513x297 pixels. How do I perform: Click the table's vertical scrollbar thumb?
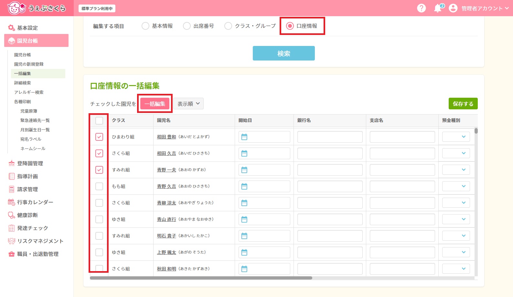pyautogui.click(x=476, y=131)
